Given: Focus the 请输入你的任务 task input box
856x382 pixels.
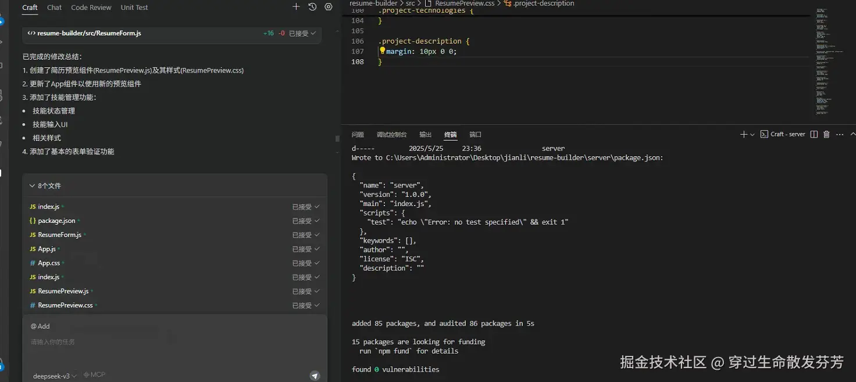Looking at the screenshot, I should click(174, 342).
